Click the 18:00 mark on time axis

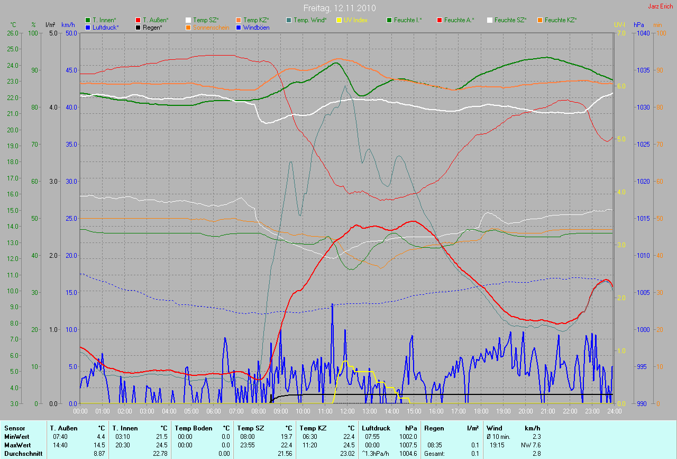[481, 411]
